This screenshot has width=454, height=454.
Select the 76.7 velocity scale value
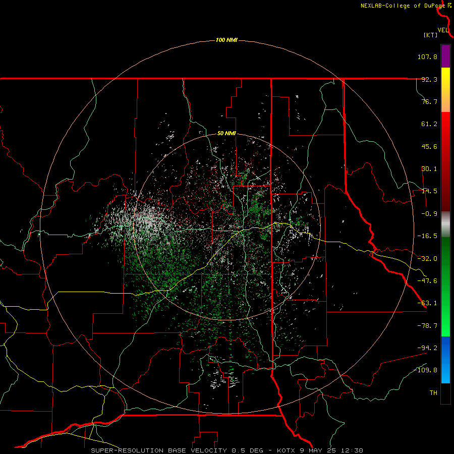(429, 101)
